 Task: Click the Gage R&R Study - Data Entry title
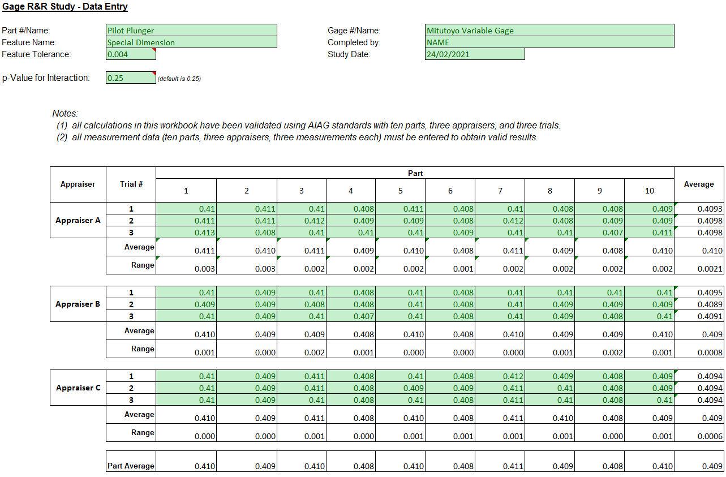(x=65, y=7)
